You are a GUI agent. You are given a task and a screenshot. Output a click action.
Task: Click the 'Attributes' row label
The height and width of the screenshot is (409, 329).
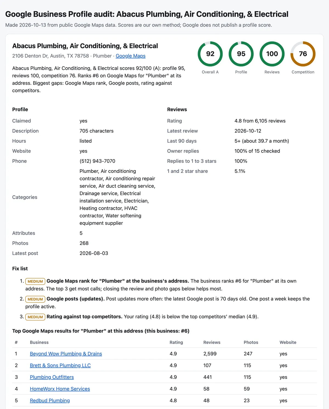coord(24,233)
